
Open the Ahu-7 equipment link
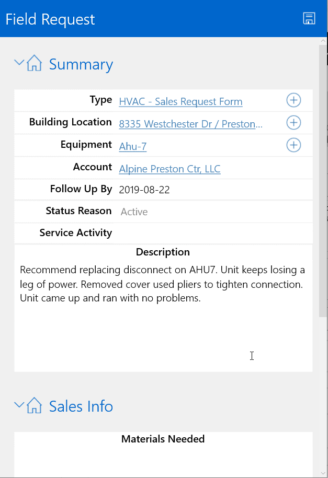coord(133,146)
